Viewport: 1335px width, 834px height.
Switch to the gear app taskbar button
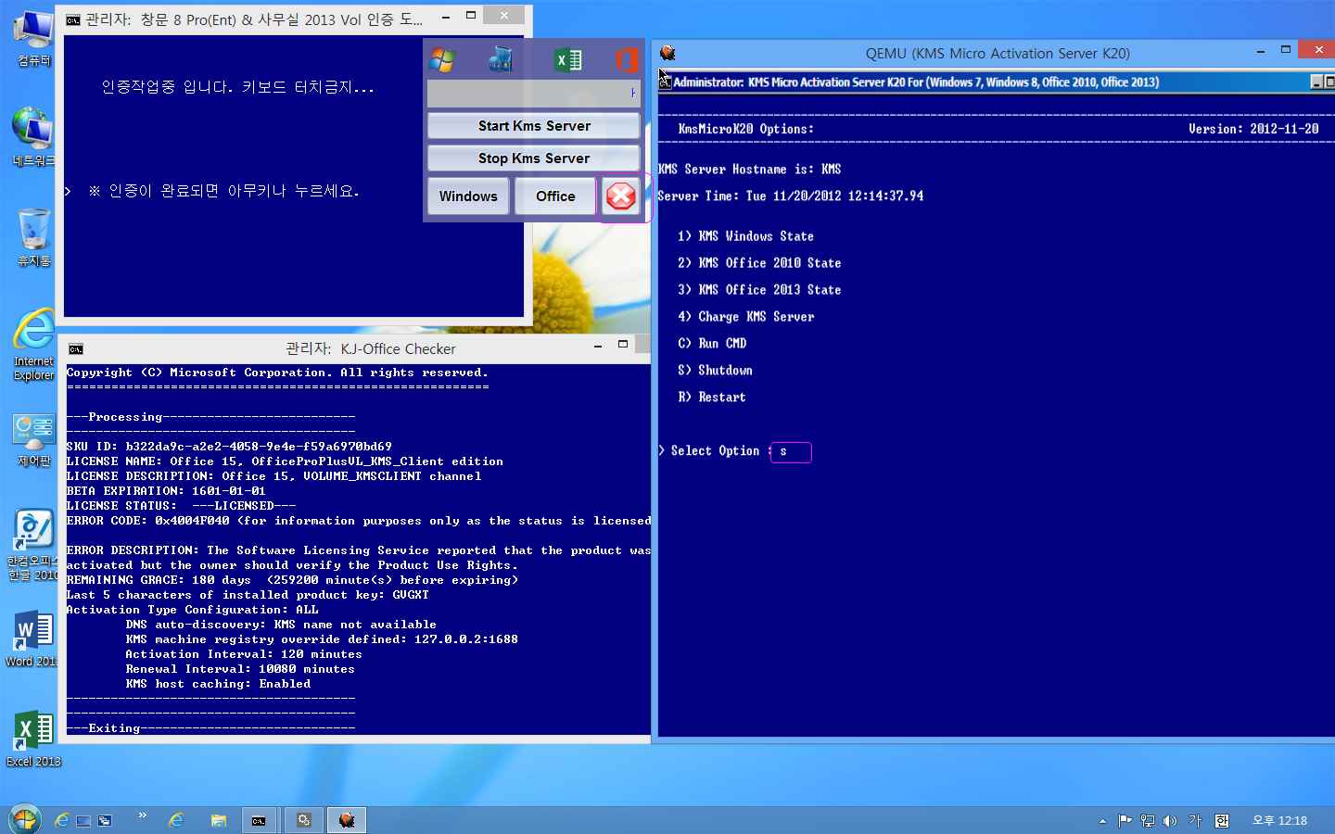pyautogui.click(x=304, y=820)
